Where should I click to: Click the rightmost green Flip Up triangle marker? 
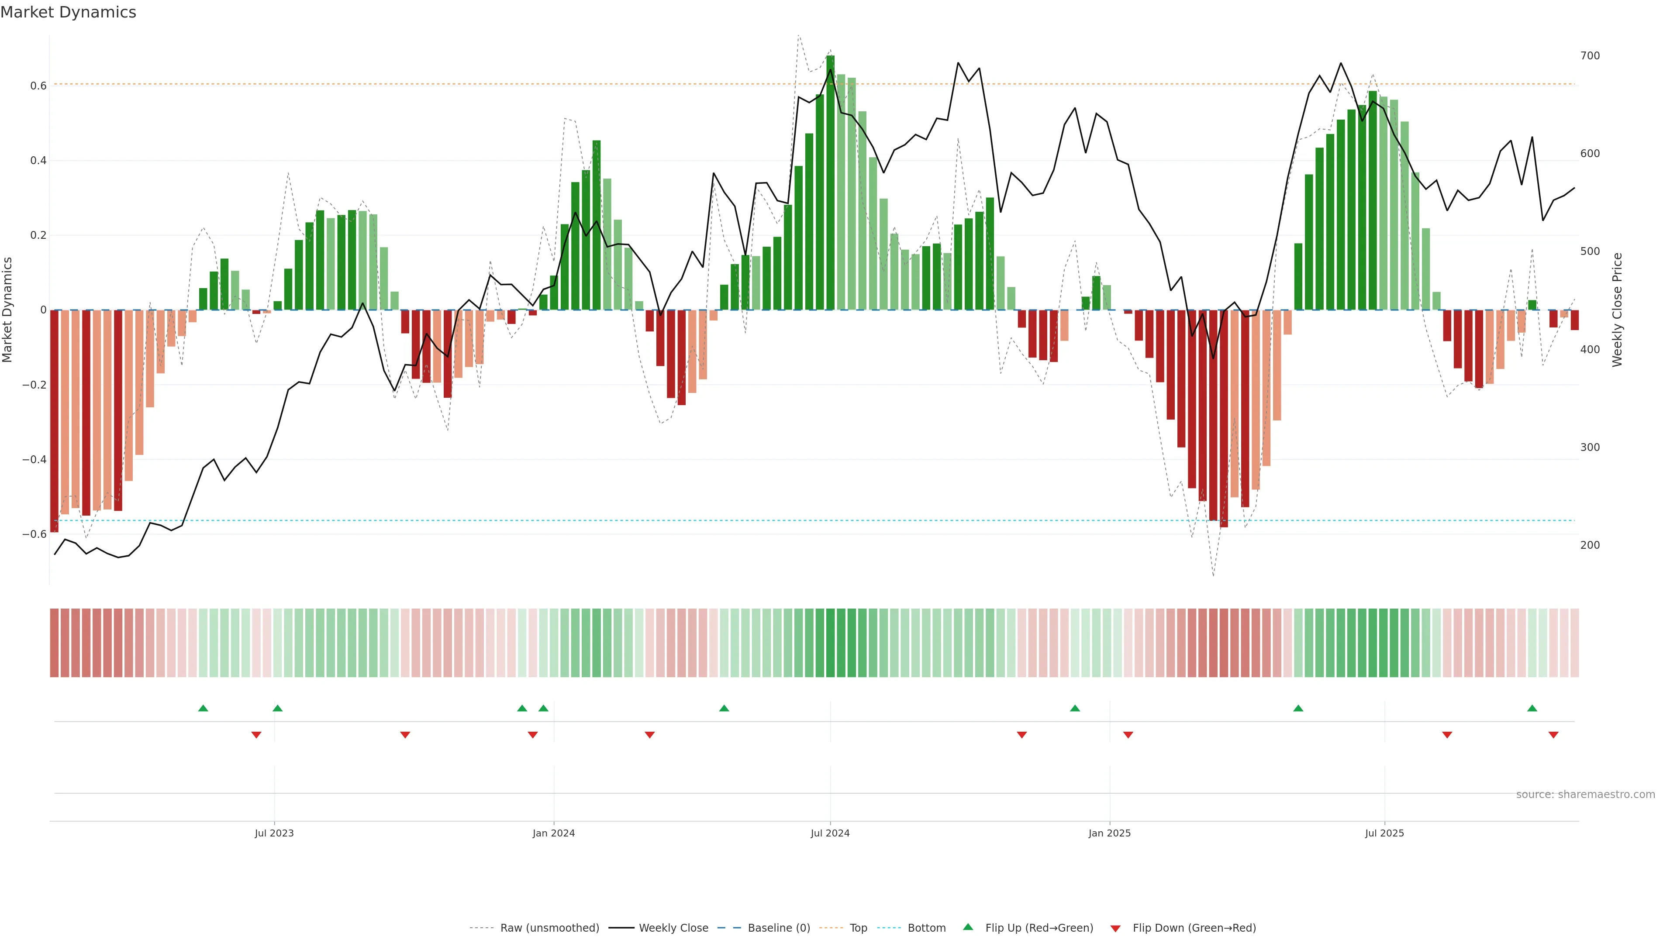click(x=1532, y=708)
